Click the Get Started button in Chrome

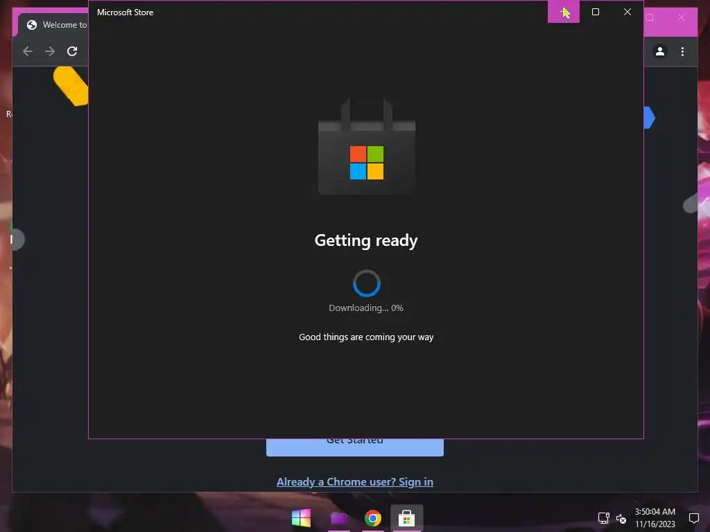(354, 447)
